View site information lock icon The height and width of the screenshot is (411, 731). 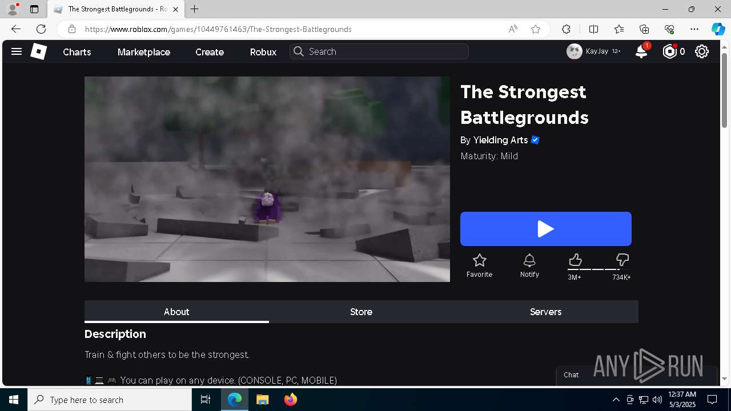pyautogui.click(x=71, y=29)
